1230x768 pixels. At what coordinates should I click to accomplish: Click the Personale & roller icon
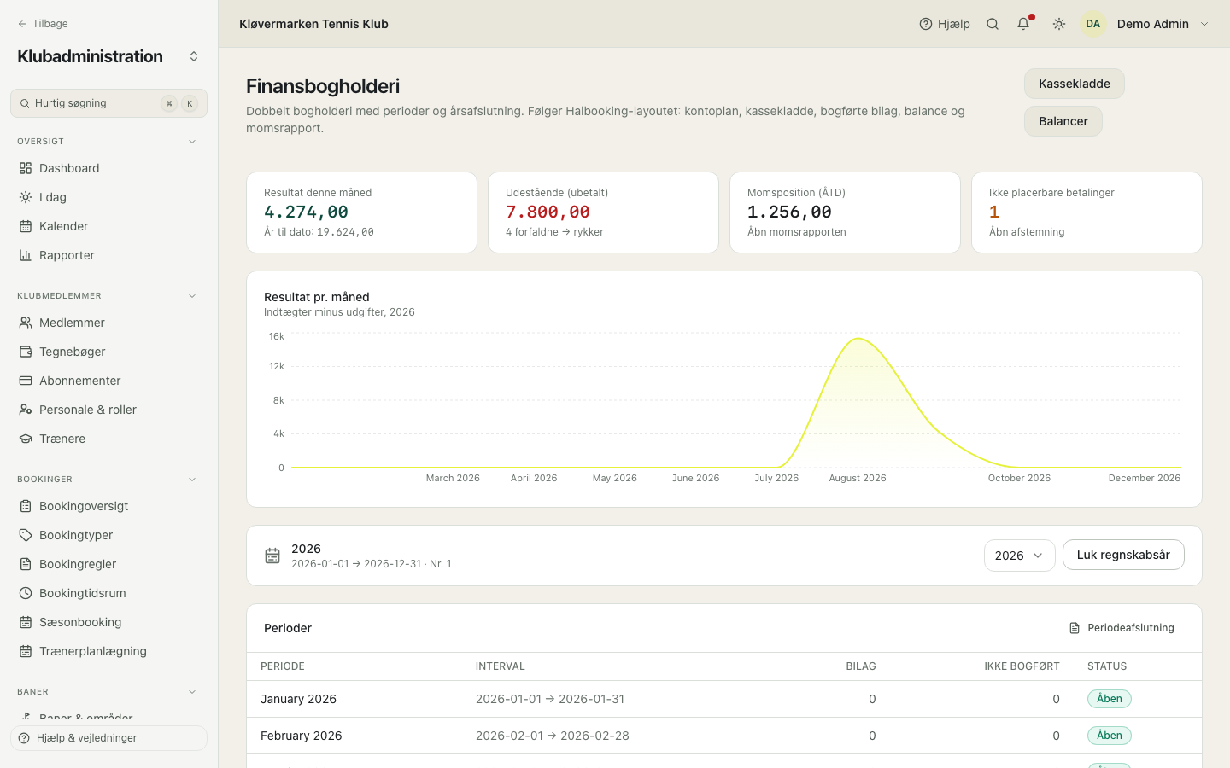pos(26,410)
